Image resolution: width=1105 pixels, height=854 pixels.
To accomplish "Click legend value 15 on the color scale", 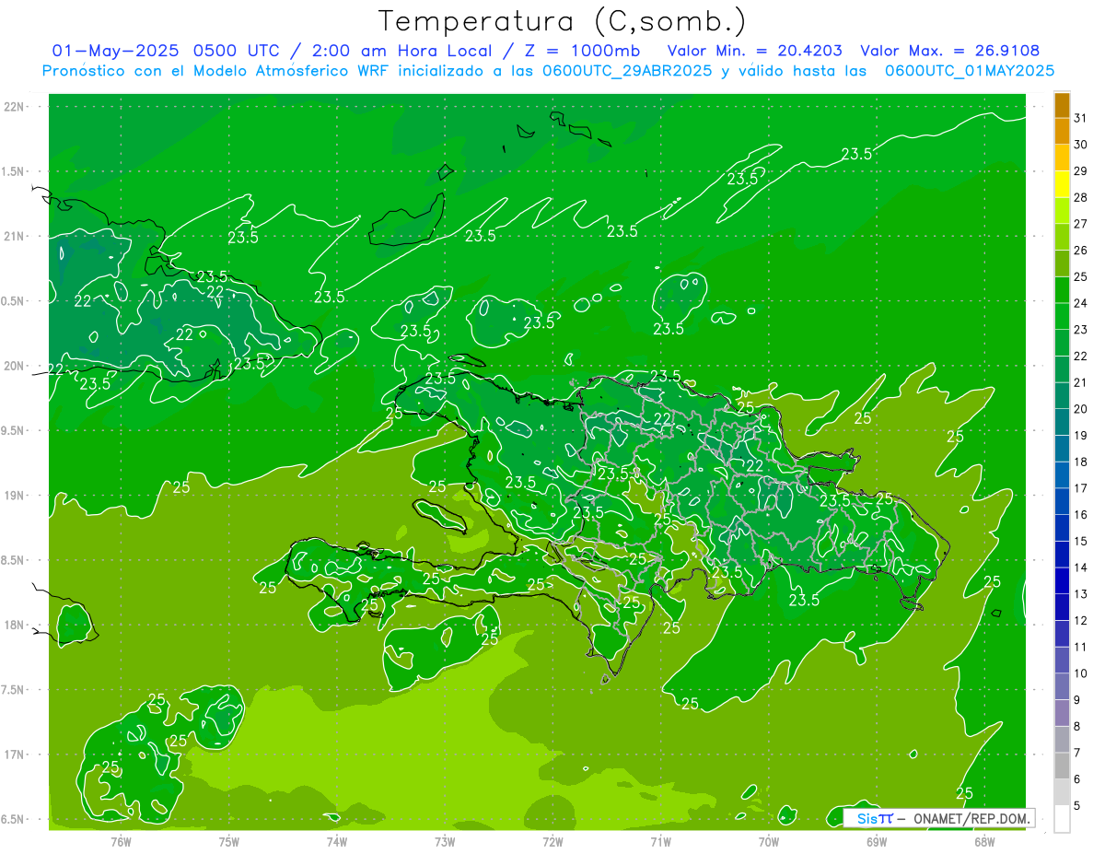I will coord(1080,542).
